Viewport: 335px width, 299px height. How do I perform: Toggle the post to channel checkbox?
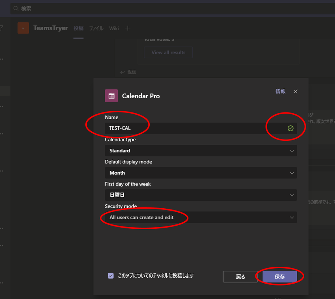[x=111, y=276]
